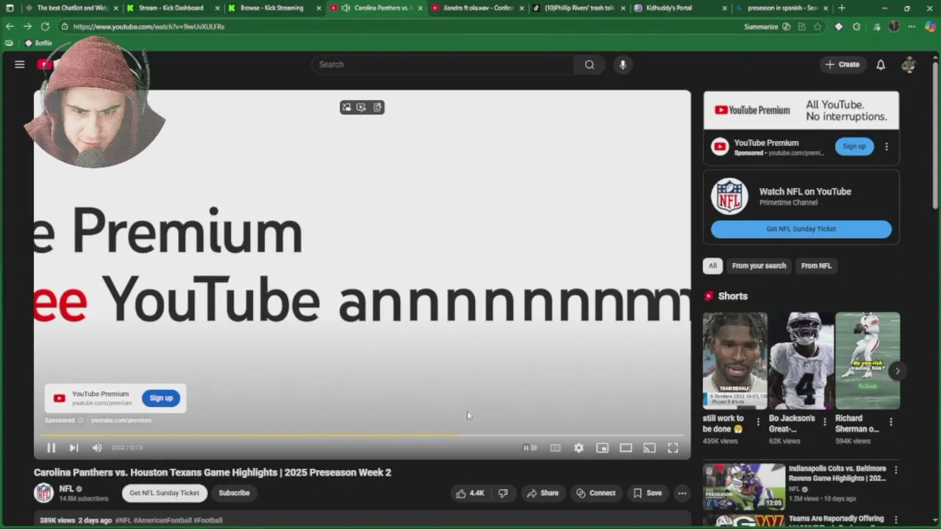Open options for Colts vs. Ravens video
The image size is (941, 529).
point(896,469)
